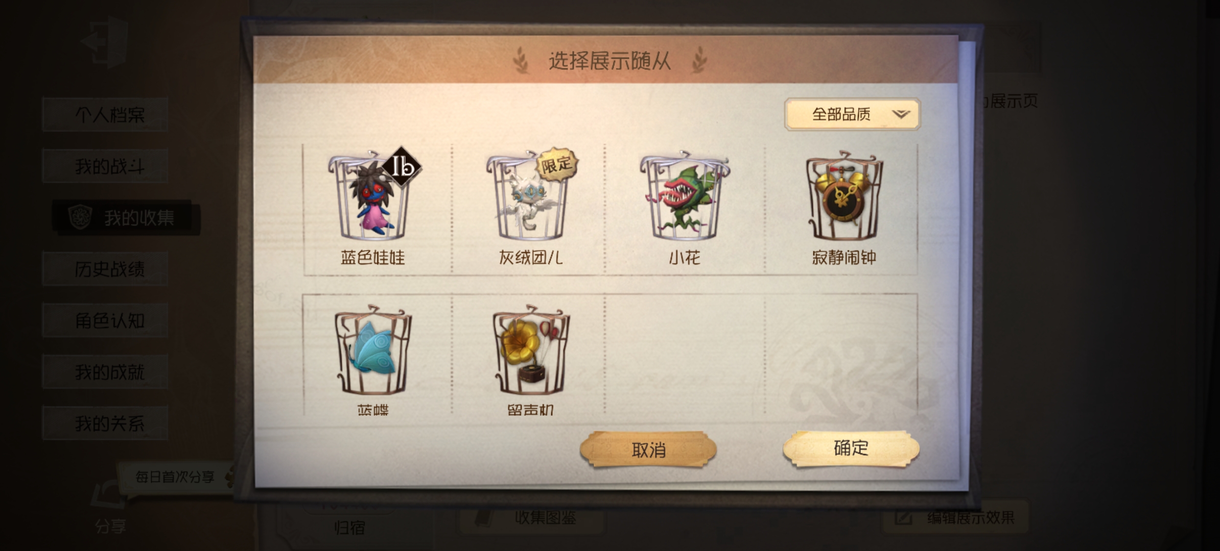The image size is (1220, 551).
Task: Click the exit door icon
Action: [x=105, y=42]
